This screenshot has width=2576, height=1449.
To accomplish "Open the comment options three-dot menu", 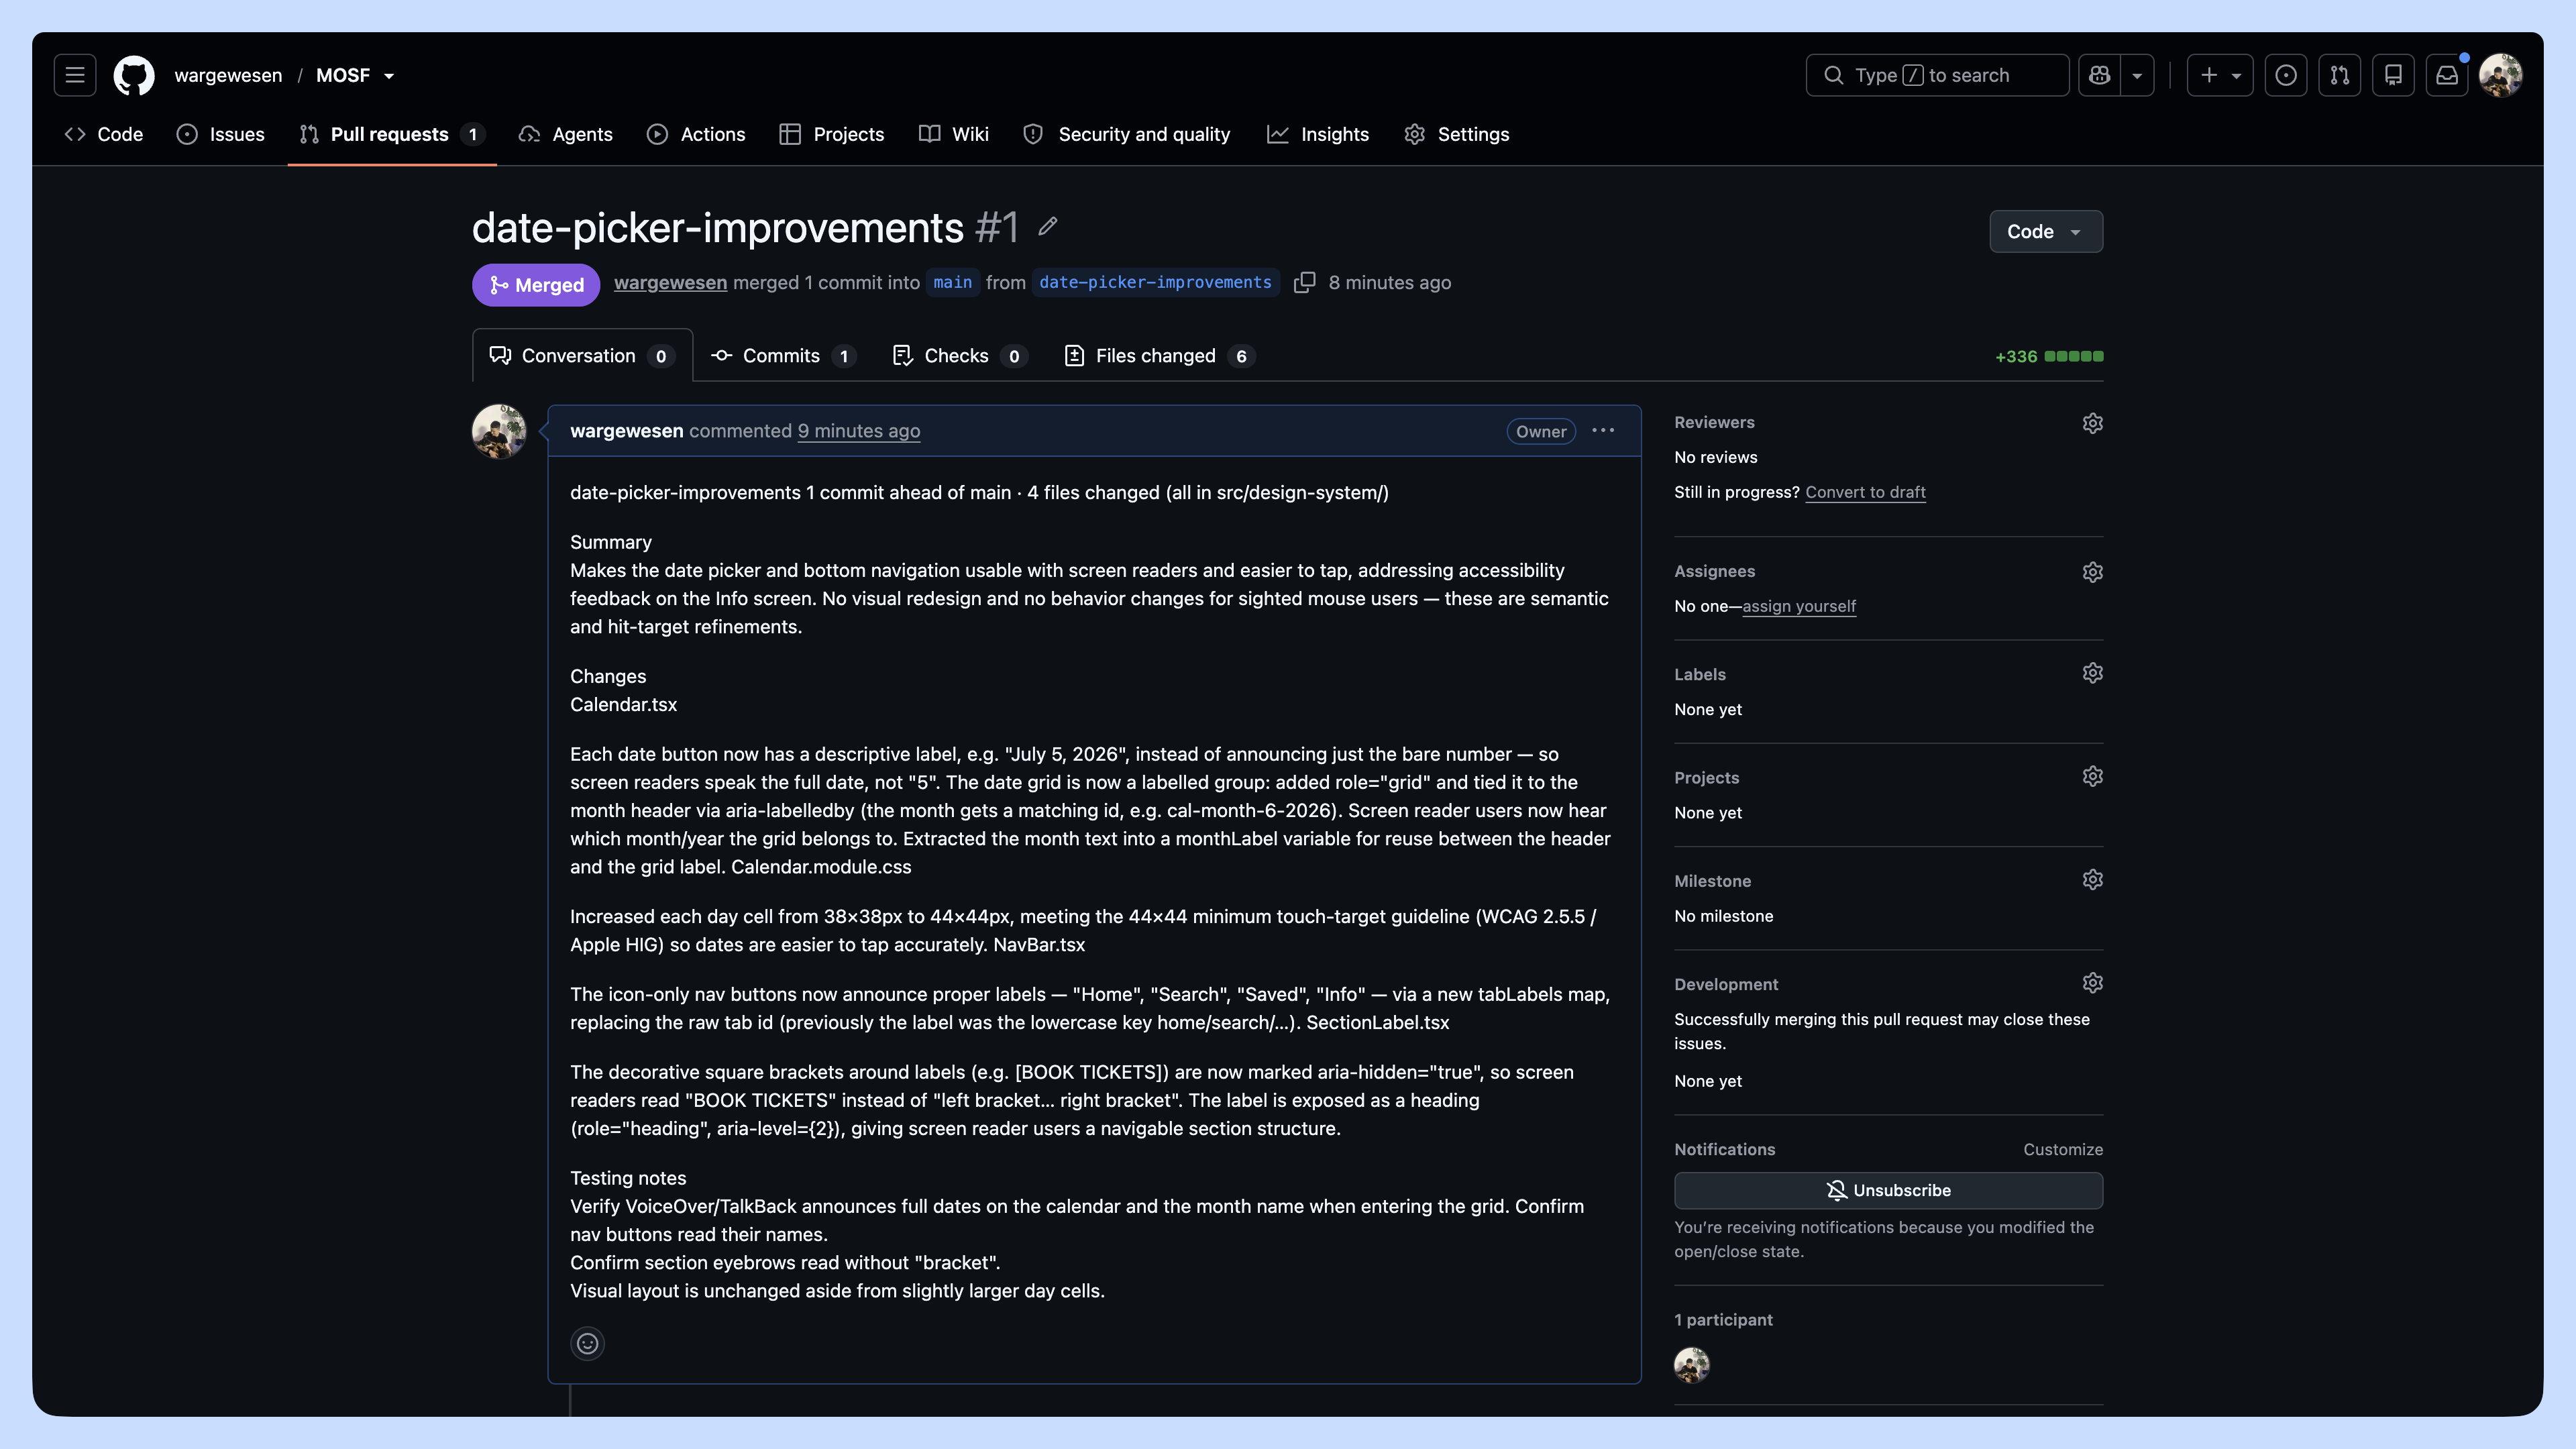I will [x=1603, y=431].
